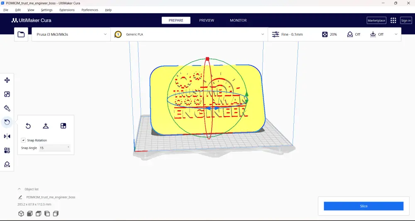Click the print settings sliders icon
This screenshot has height=221, width=415.
tap(276, 34)
